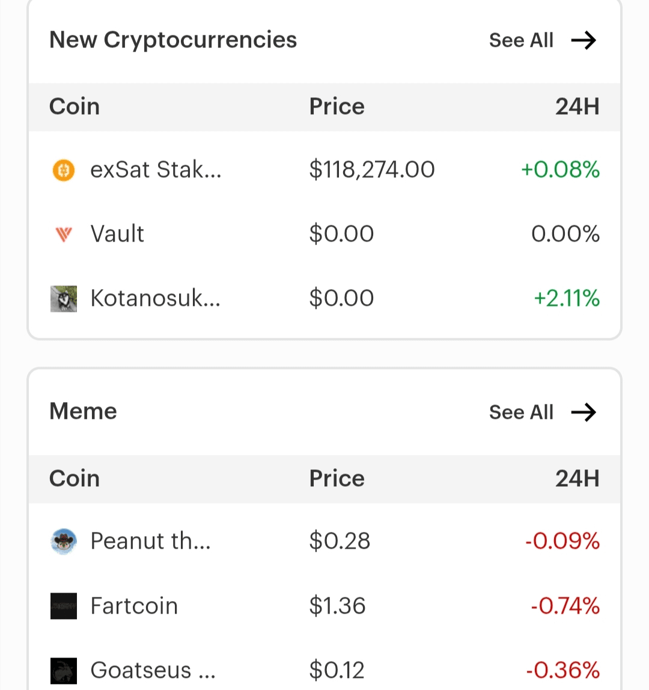
Task: Click the +2.11% change for Kotanosuke
Action: pos(567,298)
